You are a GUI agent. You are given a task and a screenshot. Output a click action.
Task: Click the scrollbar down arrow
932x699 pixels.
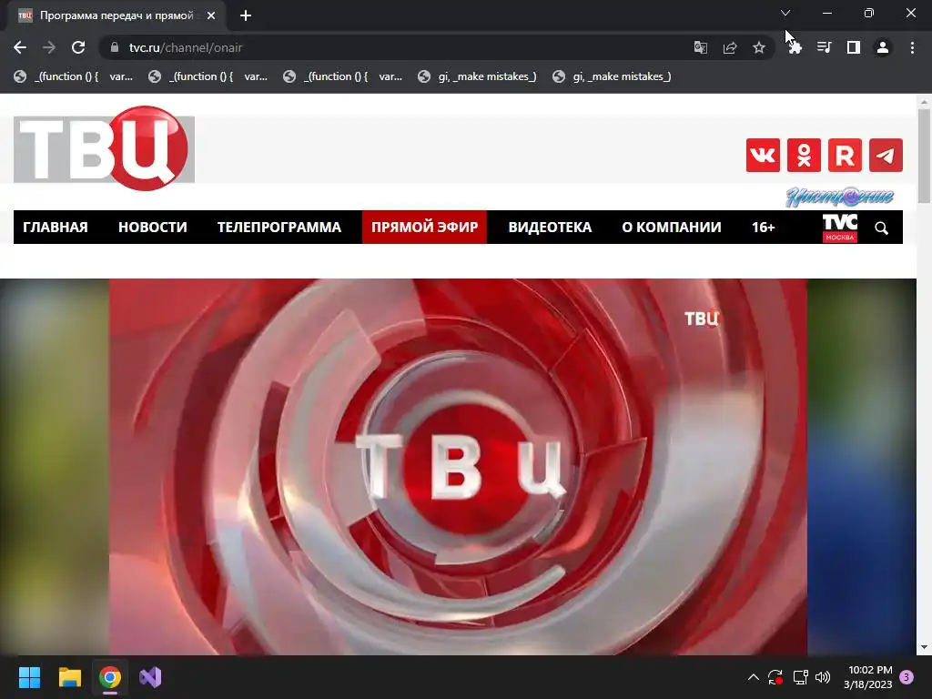click(x=925, y=647)
